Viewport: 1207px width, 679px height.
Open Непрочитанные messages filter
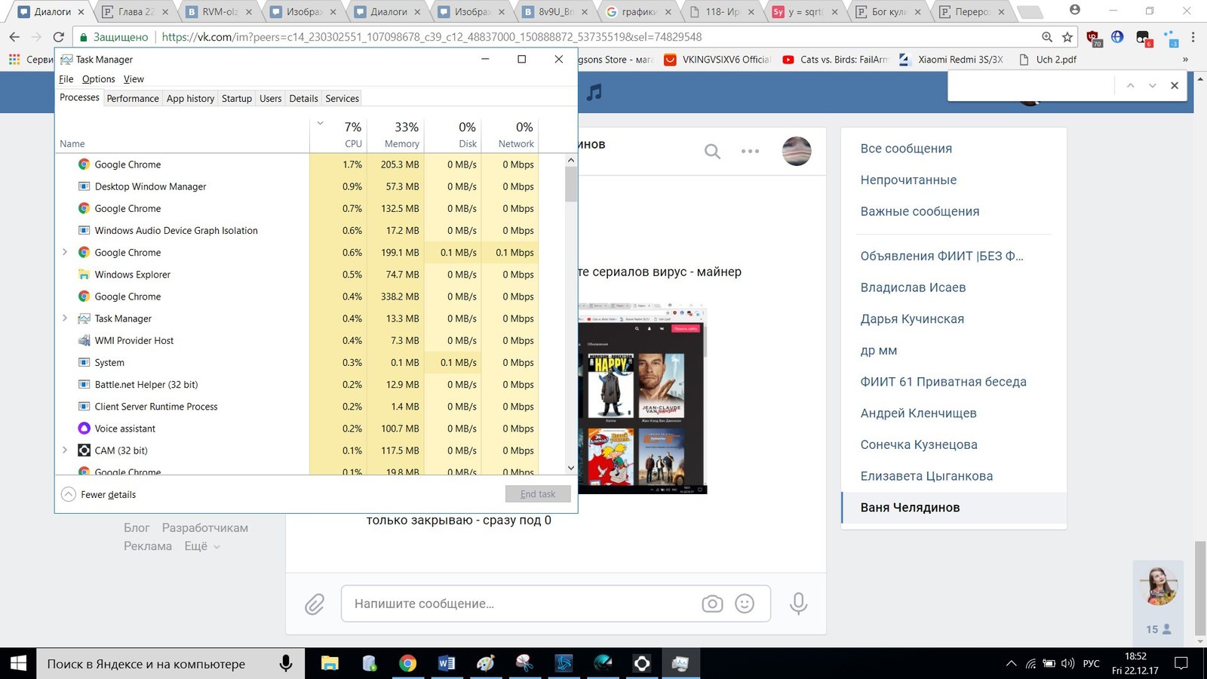pos(908,180)
